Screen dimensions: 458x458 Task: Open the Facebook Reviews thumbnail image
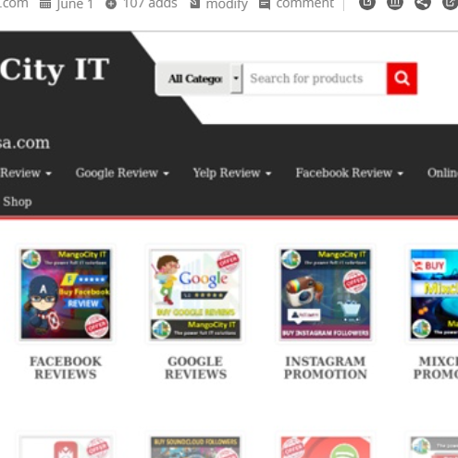click(x=66, y=294)
